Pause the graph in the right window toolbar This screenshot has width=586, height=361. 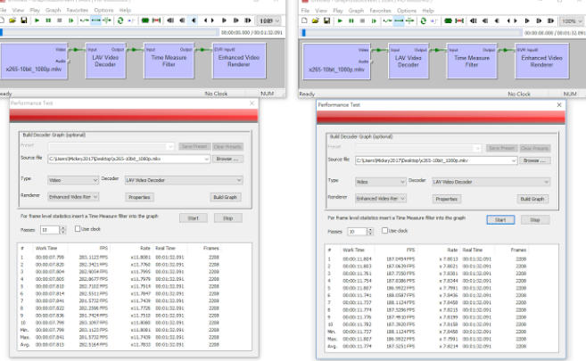tap(351, 21)
